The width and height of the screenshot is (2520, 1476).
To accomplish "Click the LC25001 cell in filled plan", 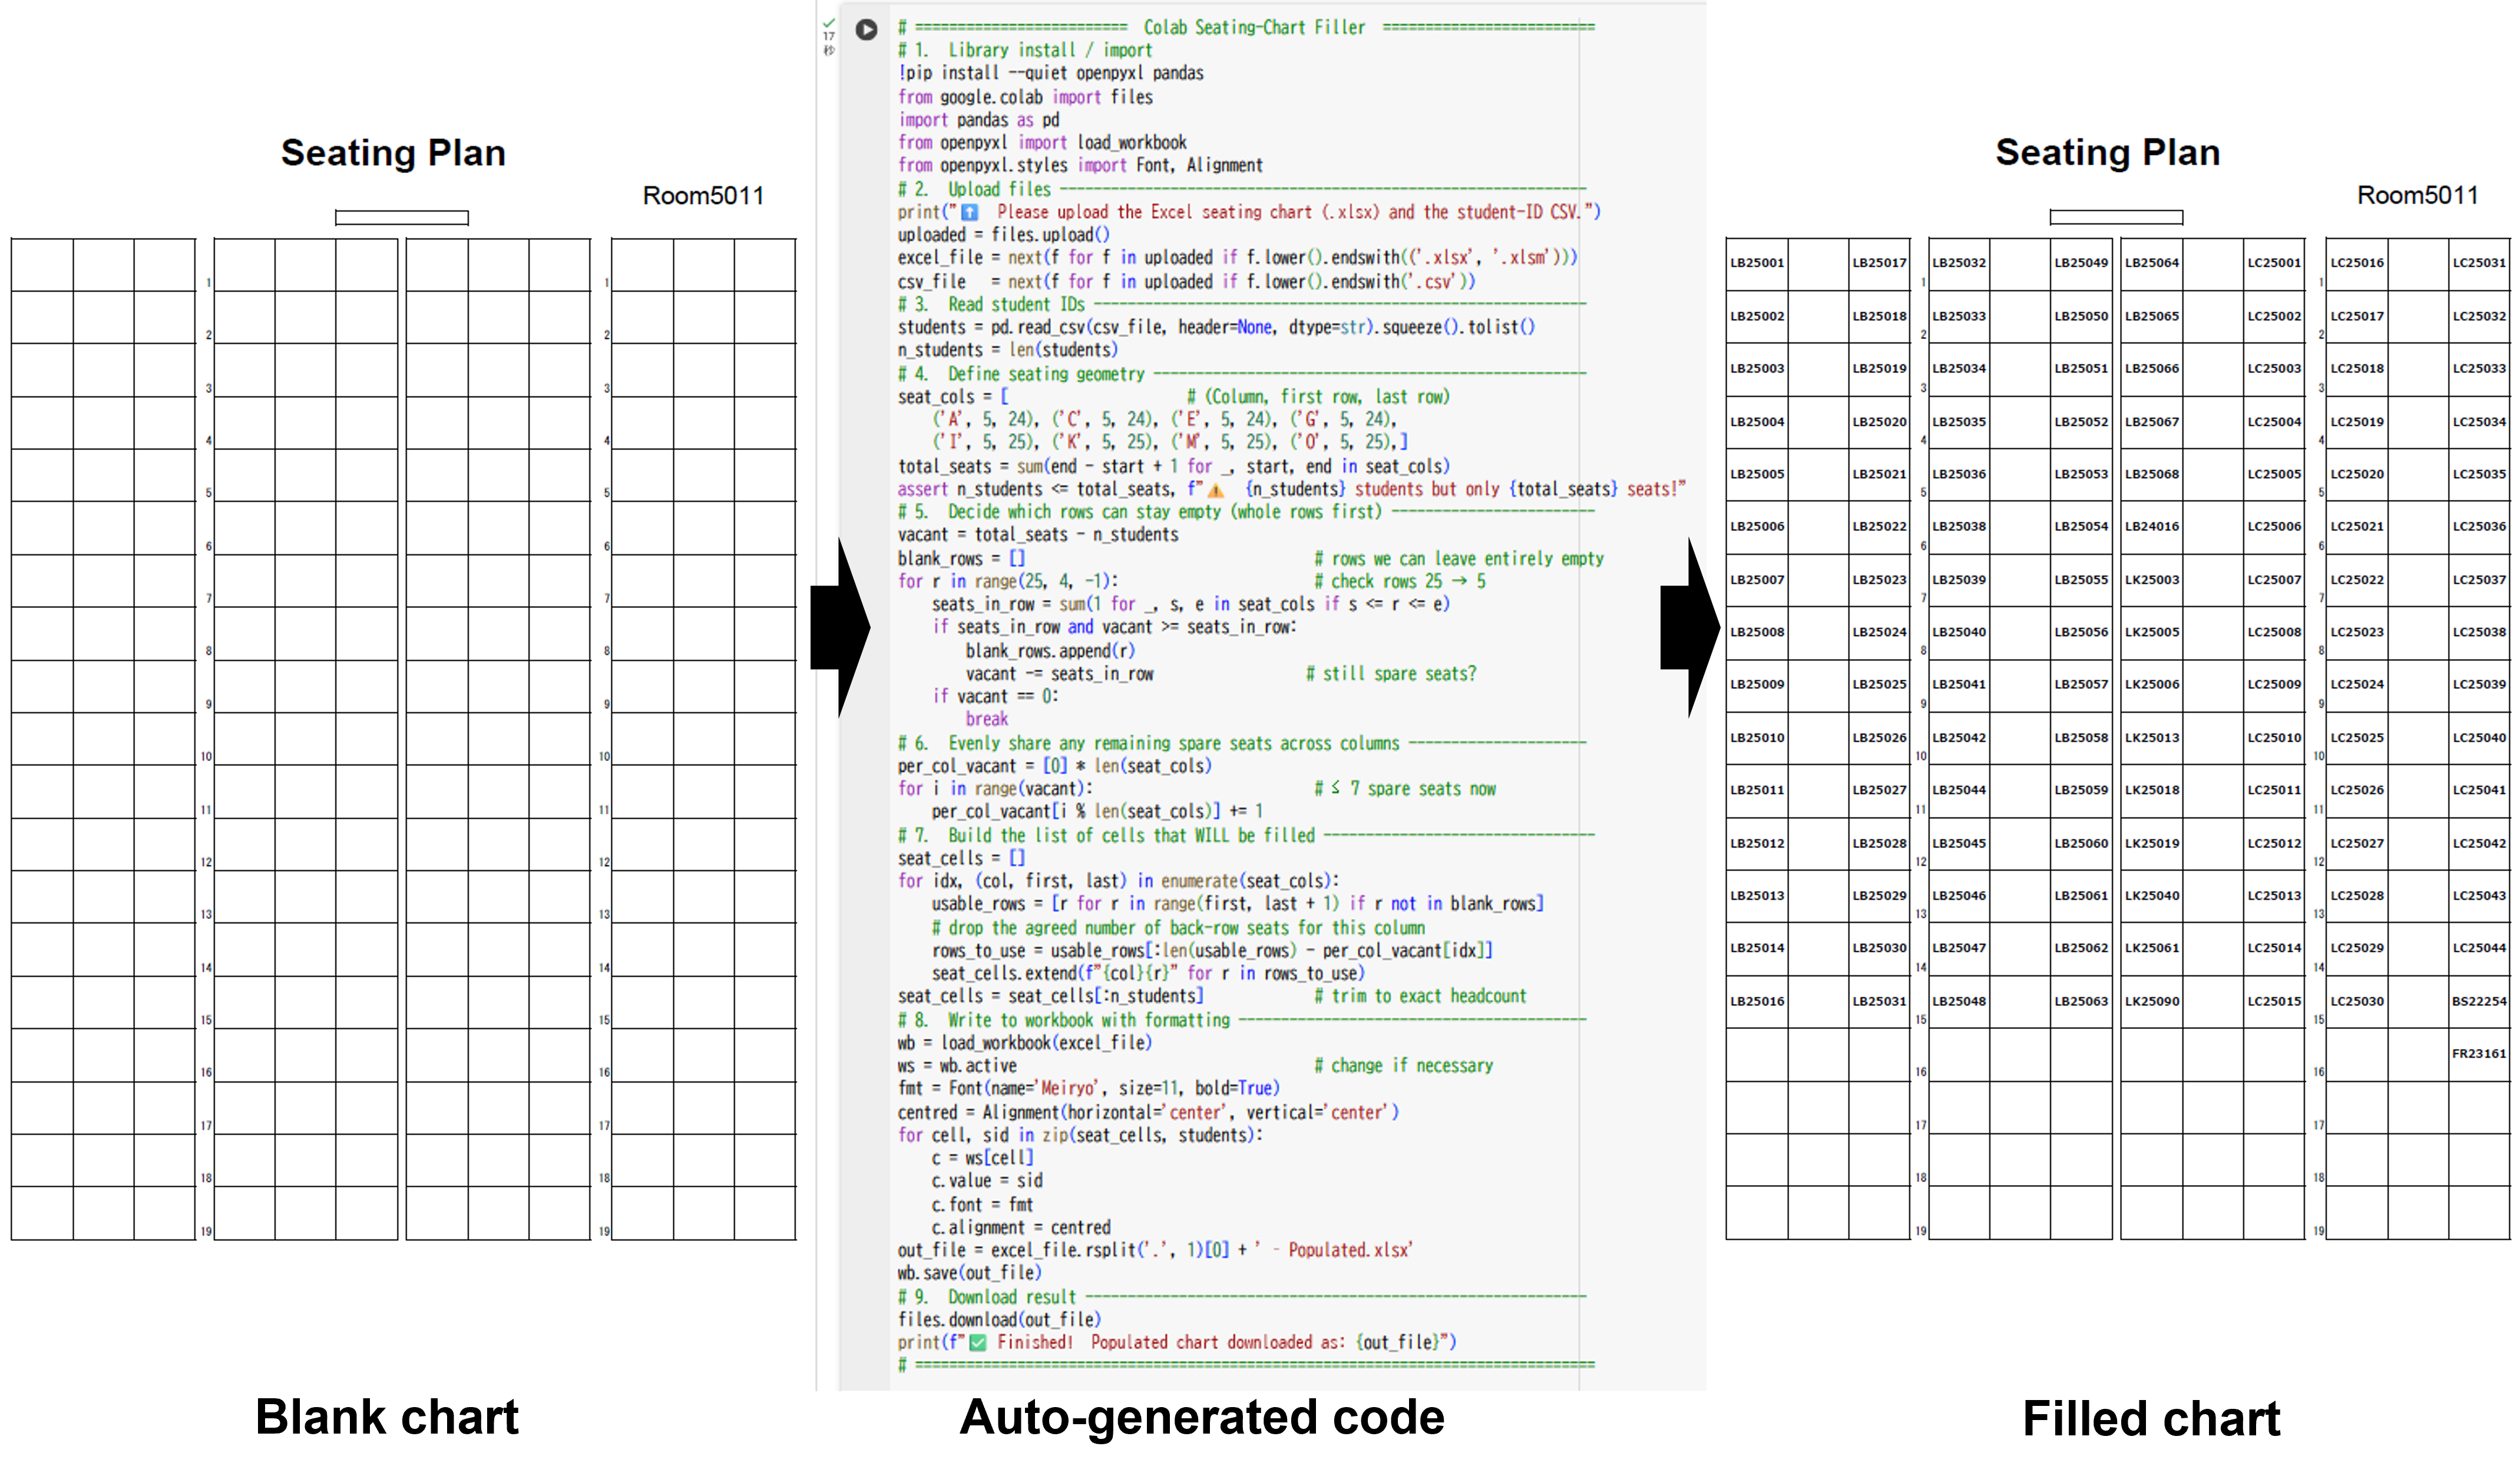I will 2273,263.
